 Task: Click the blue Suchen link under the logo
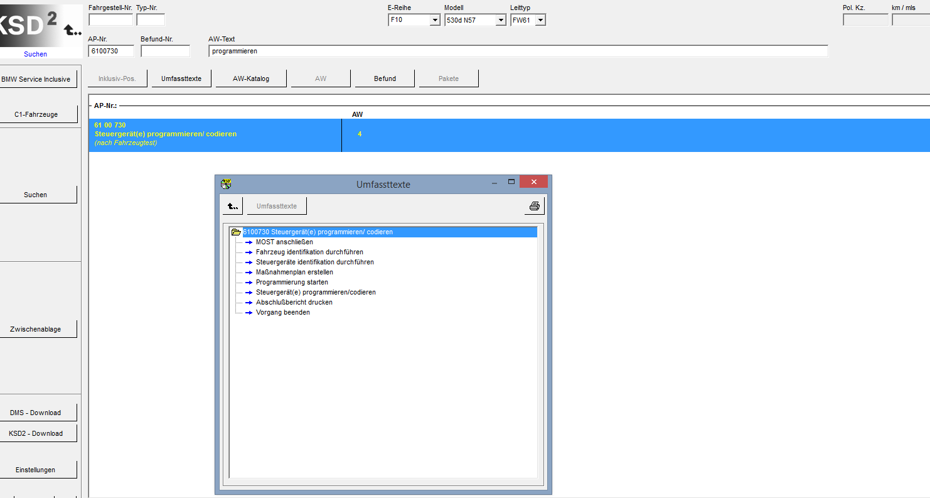35,54
